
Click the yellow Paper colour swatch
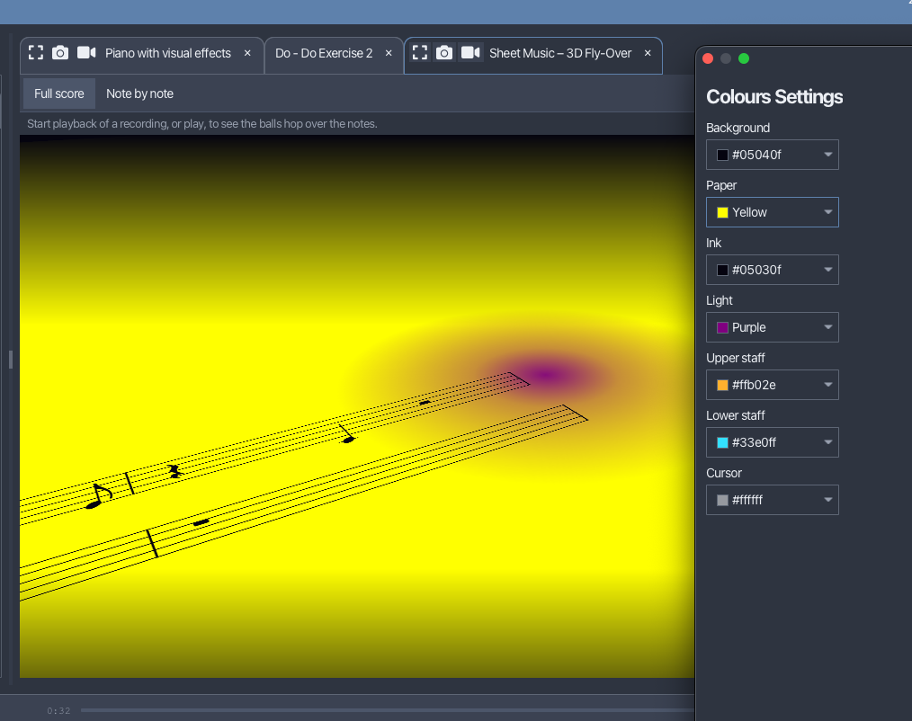click(x=722, y=212)
